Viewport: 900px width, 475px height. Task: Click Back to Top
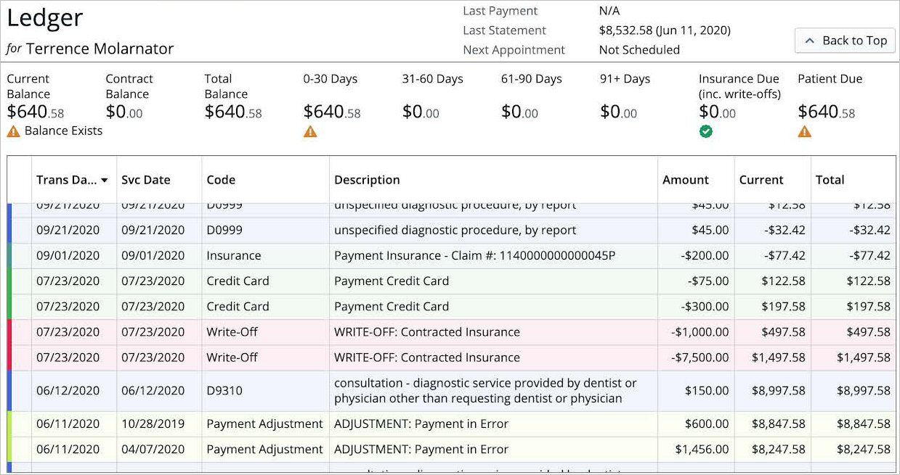point(845,41)
